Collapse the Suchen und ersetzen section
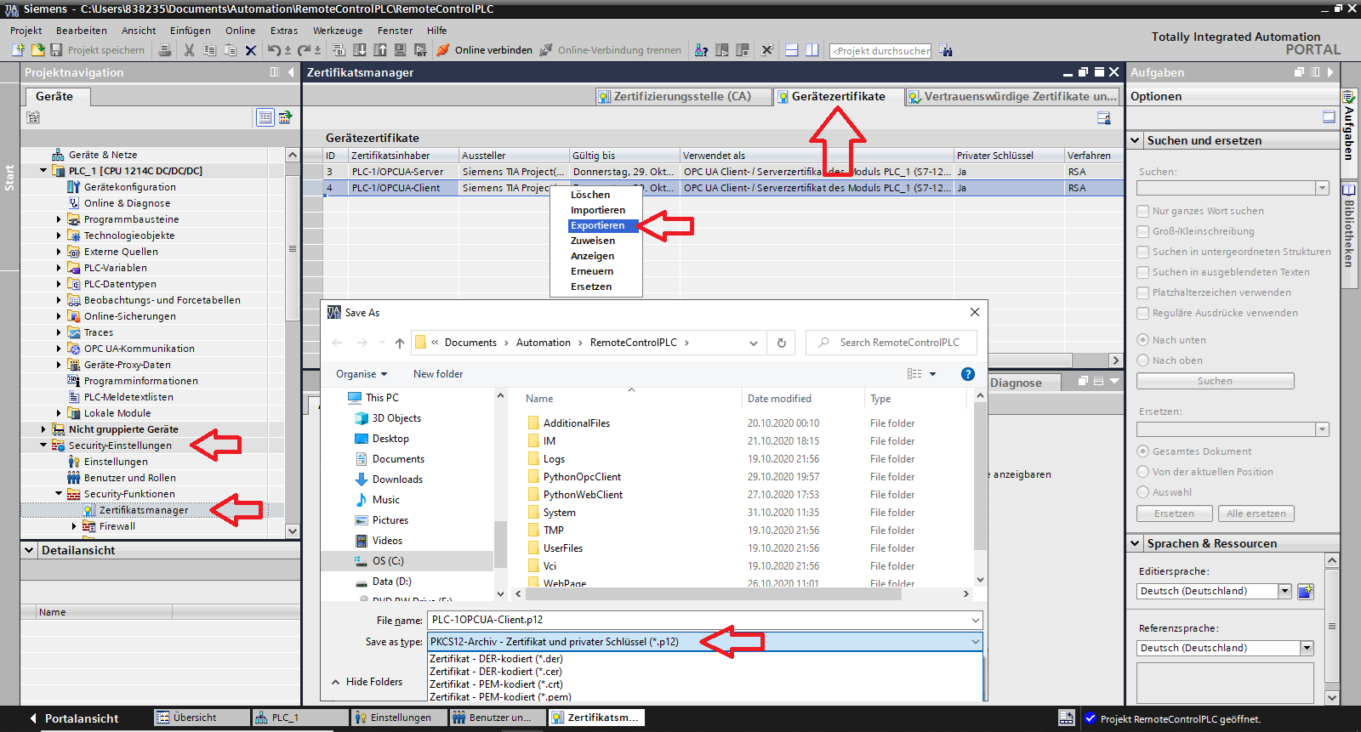1361x732 pixels. coord(1135,140)
